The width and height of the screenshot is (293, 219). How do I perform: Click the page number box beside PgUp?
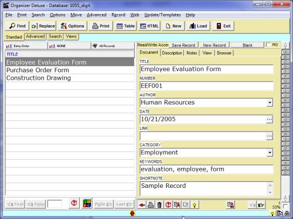coord(54,204)
